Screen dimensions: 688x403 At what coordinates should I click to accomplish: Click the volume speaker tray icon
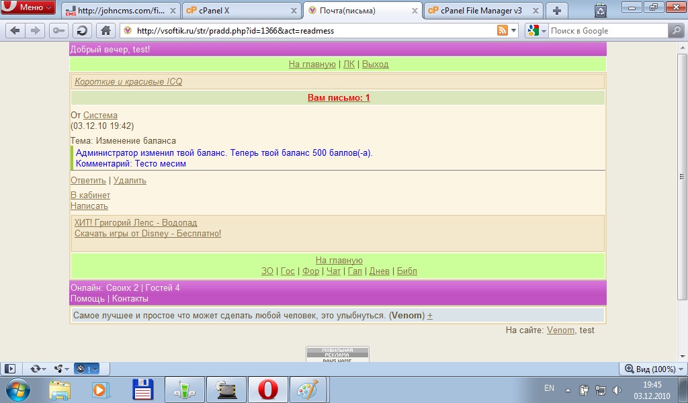(617, 390)
